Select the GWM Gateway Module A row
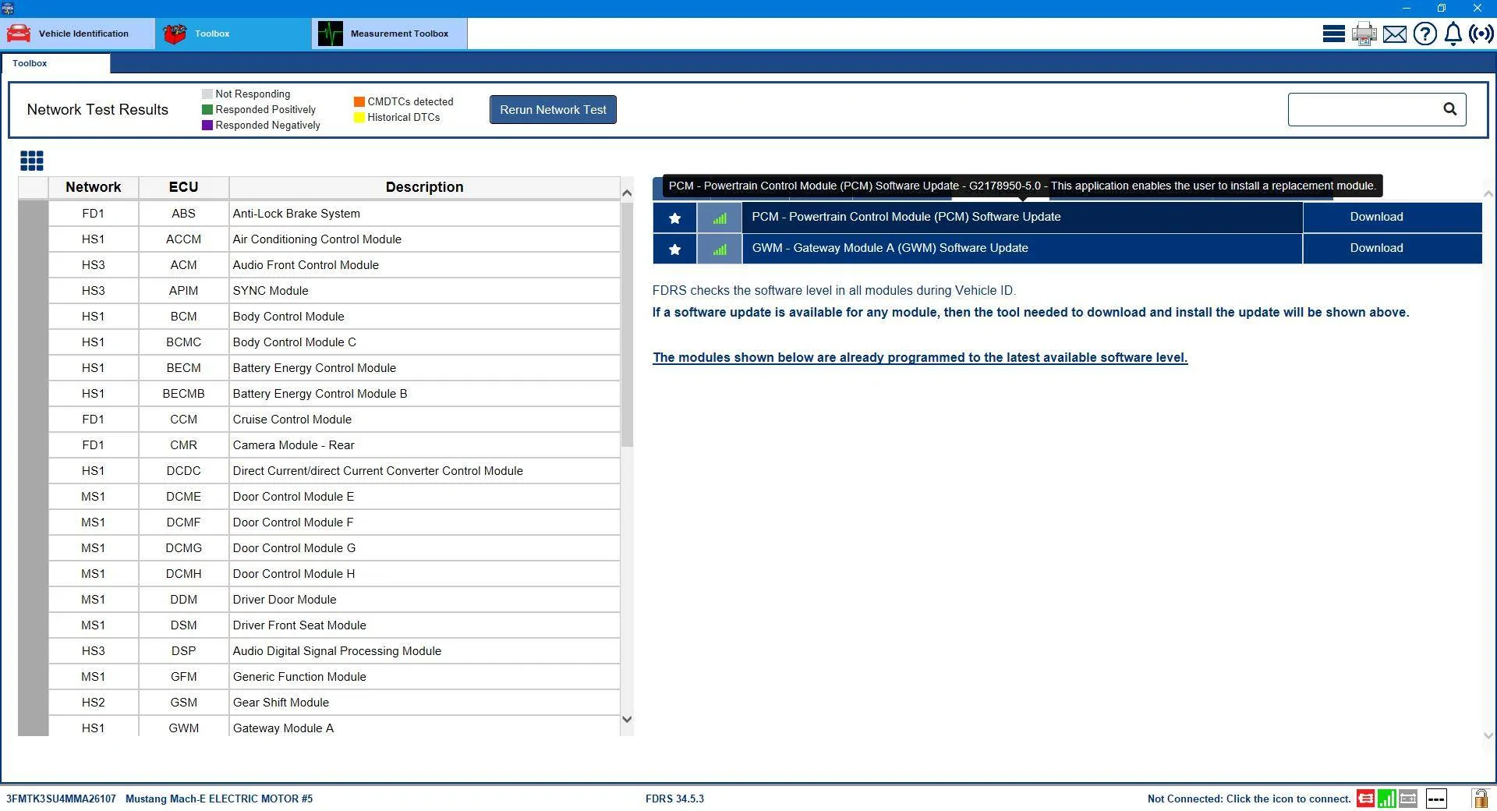 (334, 727)
